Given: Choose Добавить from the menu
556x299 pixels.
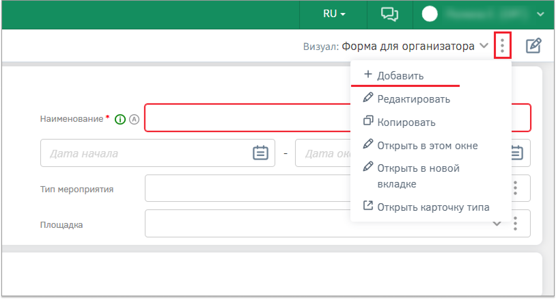Looking at the screenshot, I should [x=431, y=75].
